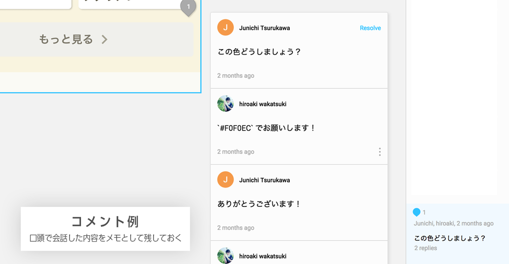Image resolution: width=509 pixels, height=264 pixels.
Task: Click the コメント例 caption heading
Action: tap(105, 222)
